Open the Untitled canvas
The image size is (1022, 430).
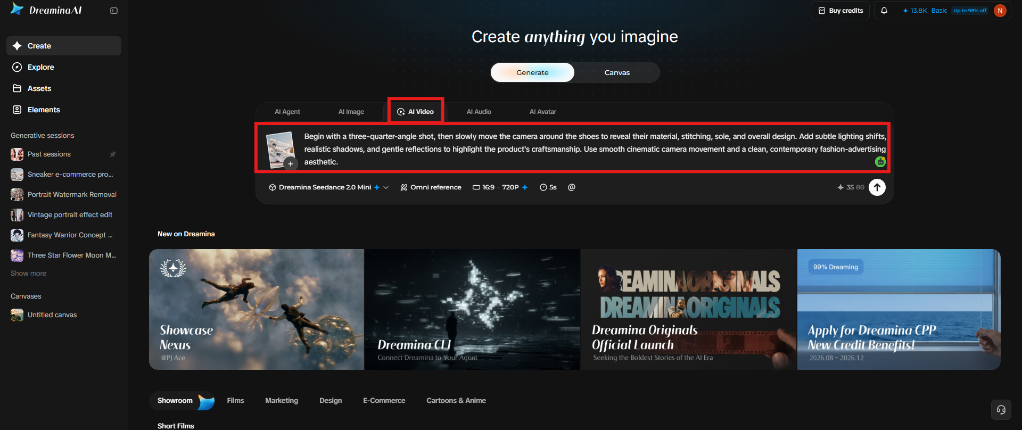[64, 315]
